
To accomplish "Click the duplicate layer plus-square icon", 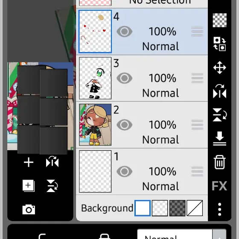I will pyautogui.click(x=29, y=186).
